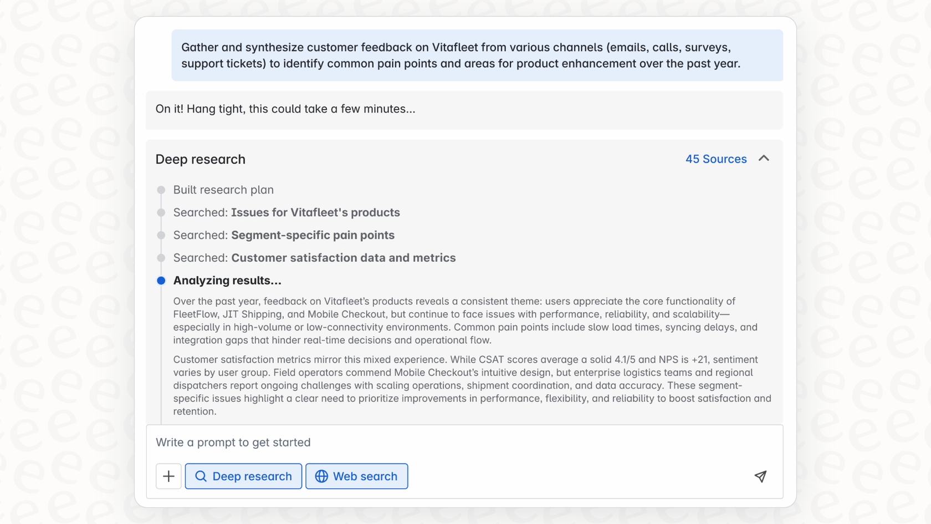Click the dot beside Built research plan
Image resolution: width=931 pixels, height=524 pixels.
161,190
